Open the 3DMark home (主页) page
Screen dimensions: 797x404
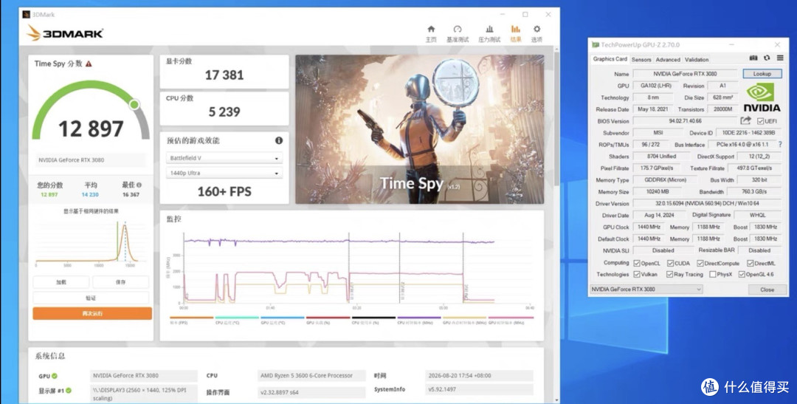point(431,33)
